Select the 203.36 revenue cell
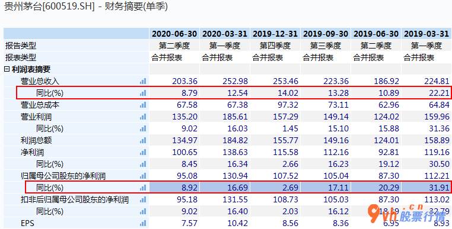The width and height of the screenshot is (452, 229). click(174, 81)
